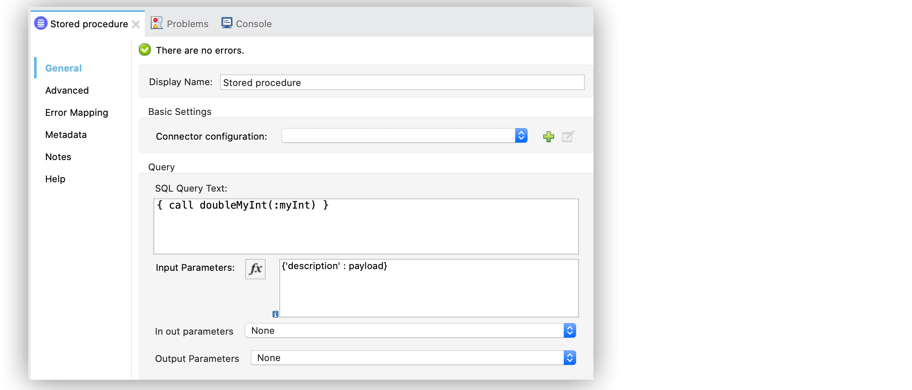This screenshot has width=912, height=390.
Task: Click the small info icon beside Input Parameters
Action: tap(275, 314)
